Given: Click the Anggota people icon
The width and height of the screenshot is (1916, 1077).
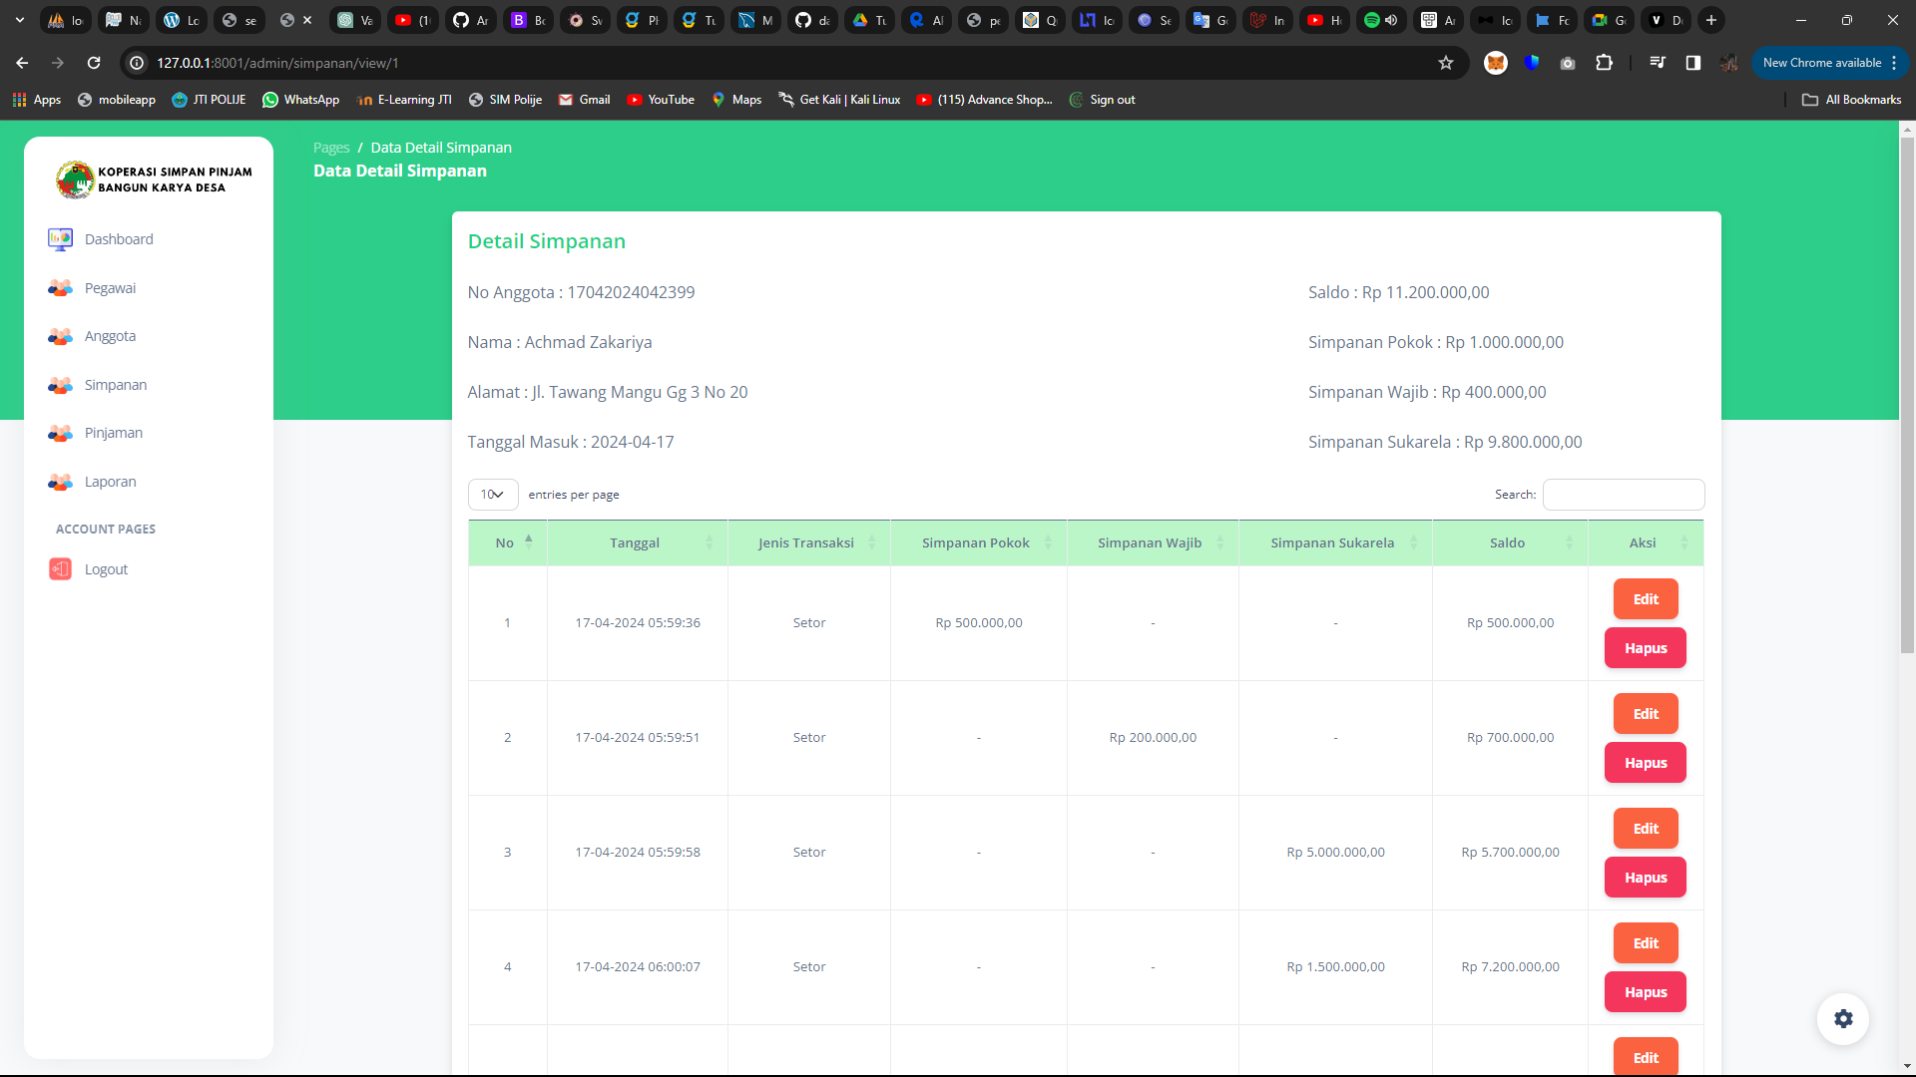Looking at the screenshot, I should coord(60,336).
